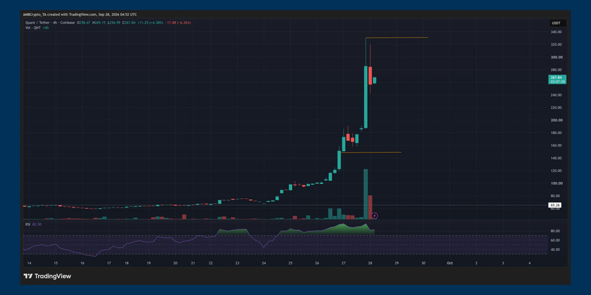The height and width of the screenshot is (295, 591).
Task: Click the large green candle rising to 285
Action: click(366, 97)
